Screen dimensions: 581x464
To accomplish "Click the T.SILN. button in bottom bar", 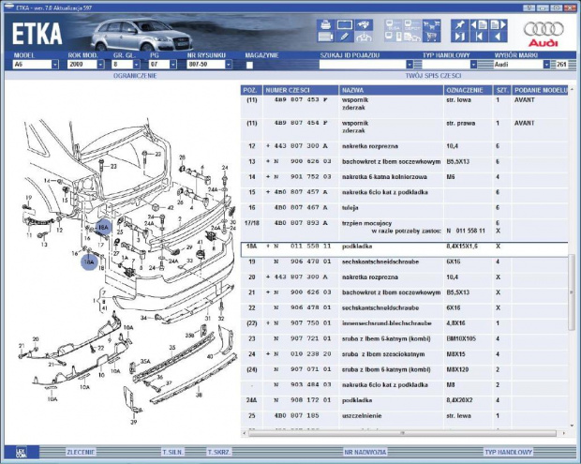I will pos(172,452).
